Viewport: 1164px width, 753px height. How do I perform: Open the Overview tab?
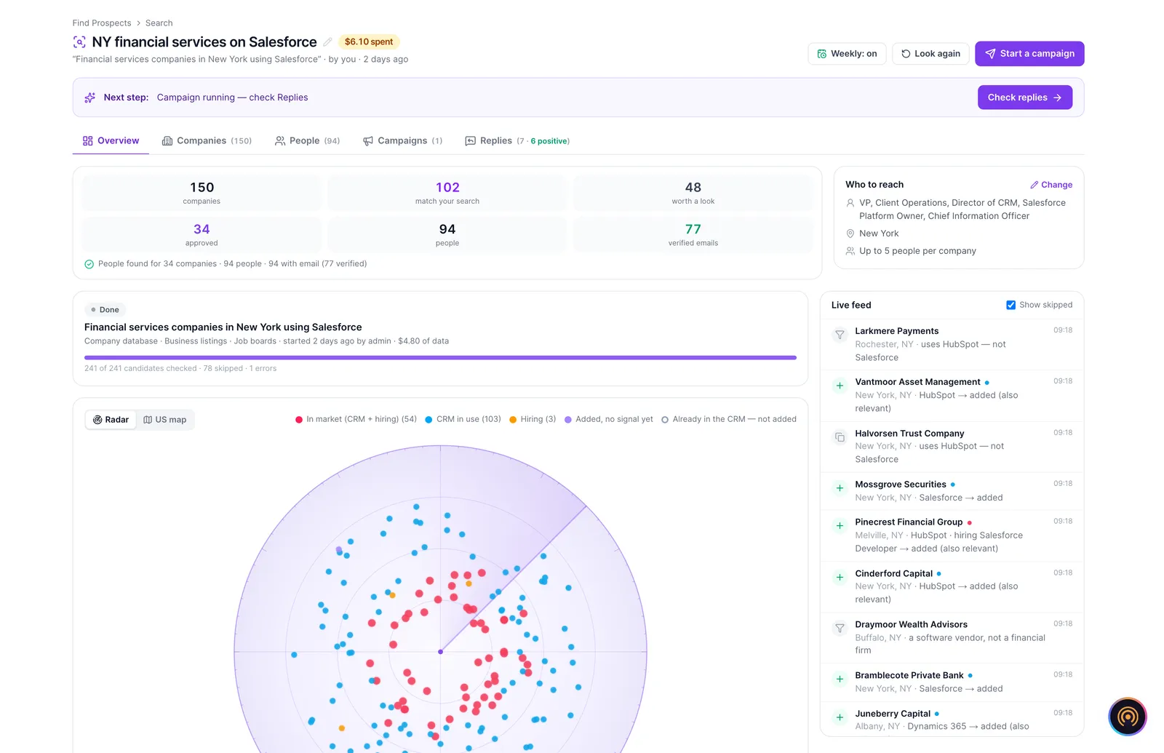(111, 141)
